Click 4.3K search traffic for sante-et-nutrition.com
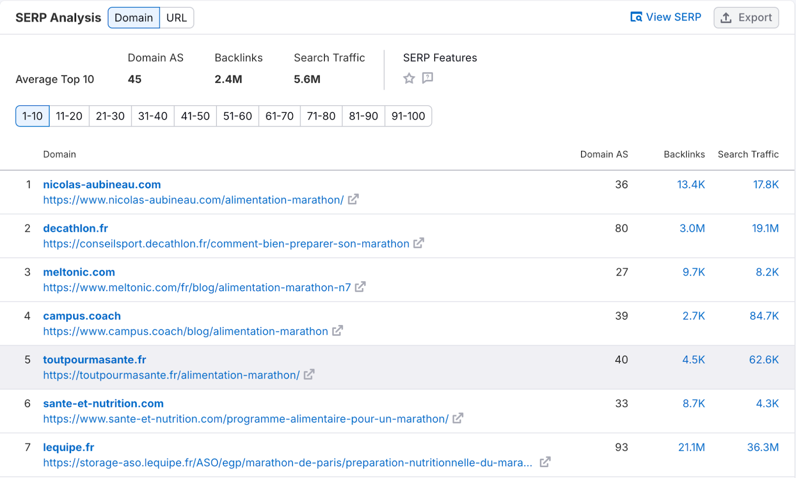Screen dimensions: 796x478 (768, 403)
